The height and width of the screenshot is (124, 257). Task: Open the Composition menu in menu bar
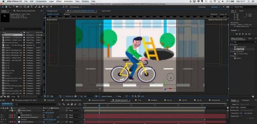41,1
